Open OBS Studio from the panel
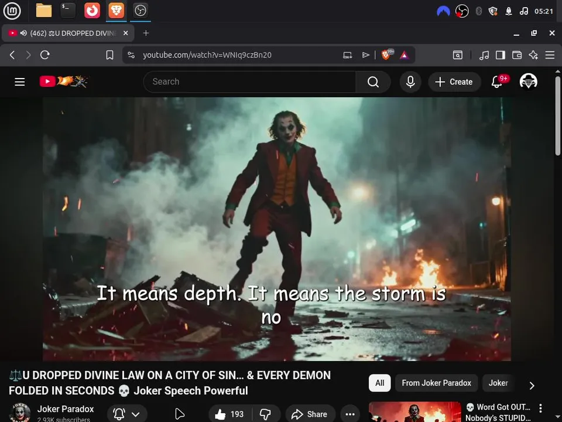The width and height of the screenshot is (562, 422). (x=140, y=11)
